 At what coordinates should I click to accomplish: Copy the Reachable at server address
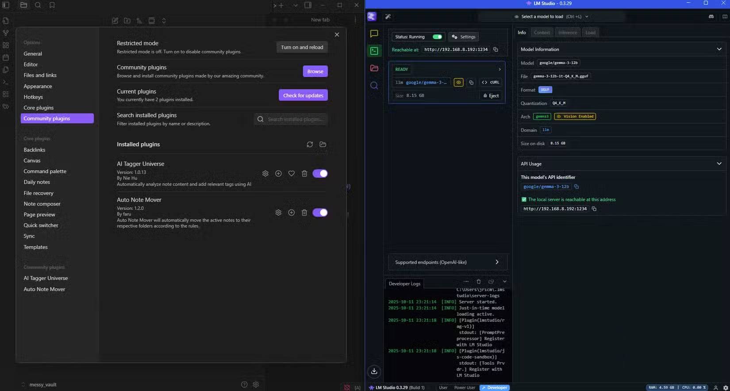[x=496, y=50]
